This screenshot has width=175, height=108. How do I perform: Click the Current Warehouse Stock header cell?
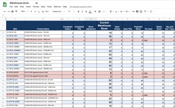104,26
